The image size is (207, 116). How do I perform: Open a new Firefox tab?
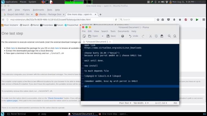(100, 15)
